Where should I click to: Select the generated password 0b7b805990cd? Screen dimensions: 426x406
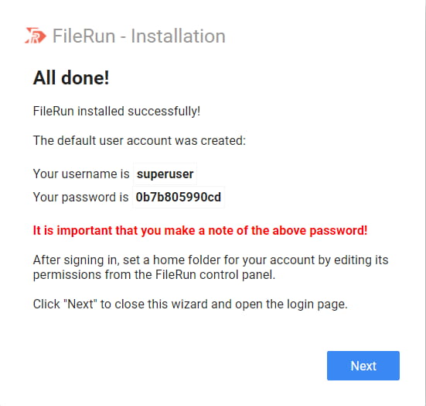179,197
